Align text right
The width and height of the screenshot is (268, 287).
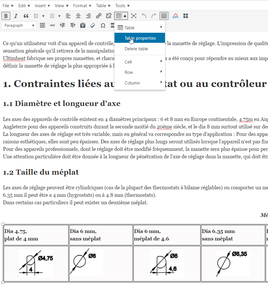coord(88,16)
